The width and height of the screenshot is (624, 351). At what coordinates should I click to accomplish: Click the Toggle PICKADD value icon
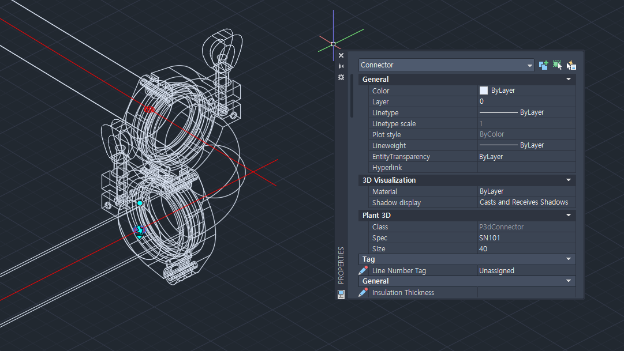pyautogui.click(x=543, y=65)
